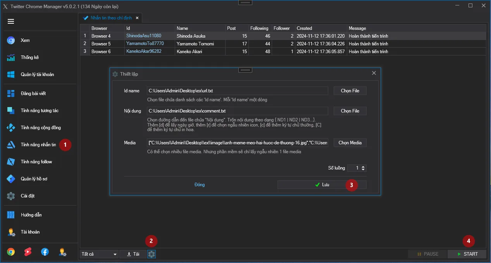
Task: Click the Browser 6 cell
Action: (x=107, y=52)
